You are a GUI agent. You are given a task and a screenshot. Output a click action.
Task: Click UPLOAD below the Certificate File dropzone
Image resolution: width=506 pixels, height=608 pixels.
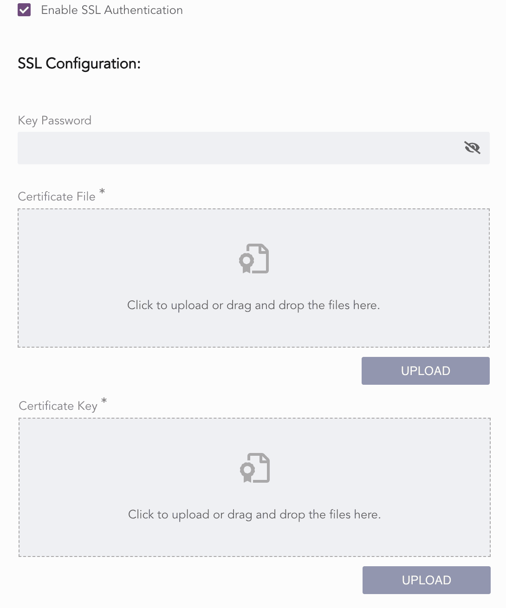[425, 370]
